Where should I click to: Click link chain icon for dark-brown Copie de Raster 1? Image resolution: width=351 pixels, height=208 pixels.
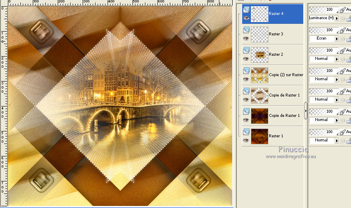343,112
